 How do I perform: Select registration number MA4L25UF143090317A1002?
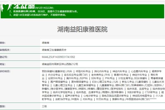(58, 57)
